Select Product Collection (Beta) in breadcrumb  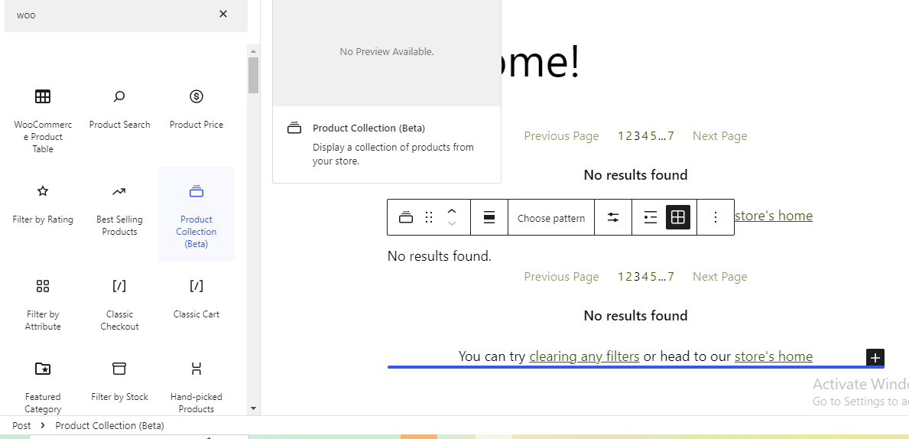(109, 425)
